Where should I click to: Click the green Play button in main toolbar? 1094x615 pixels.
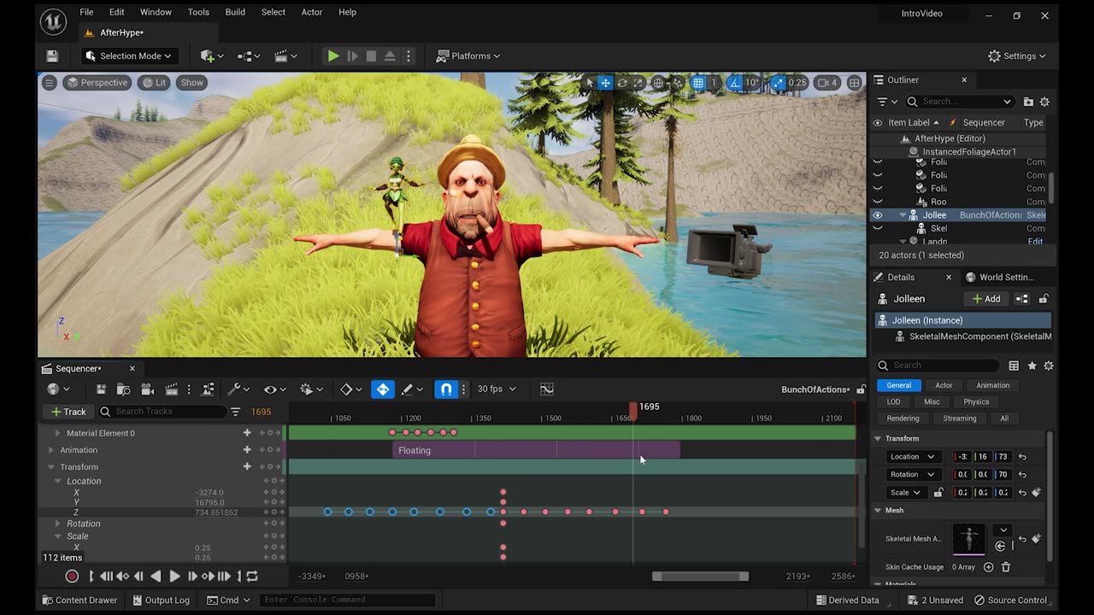(x=333, y=56)
